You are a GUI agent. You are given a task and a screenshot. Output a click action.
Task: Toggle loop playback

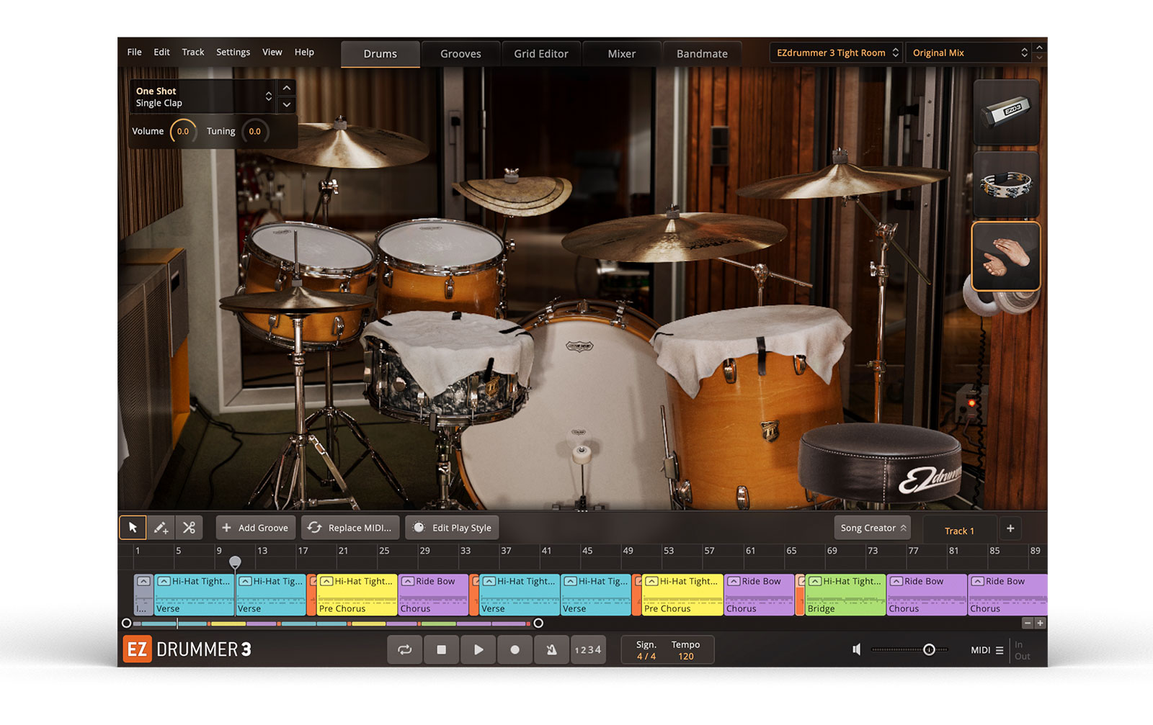coord(405,649)
